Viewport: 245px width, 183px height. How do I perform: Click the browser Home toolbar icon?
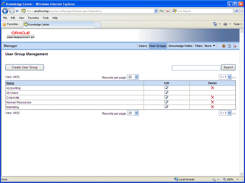215,24
